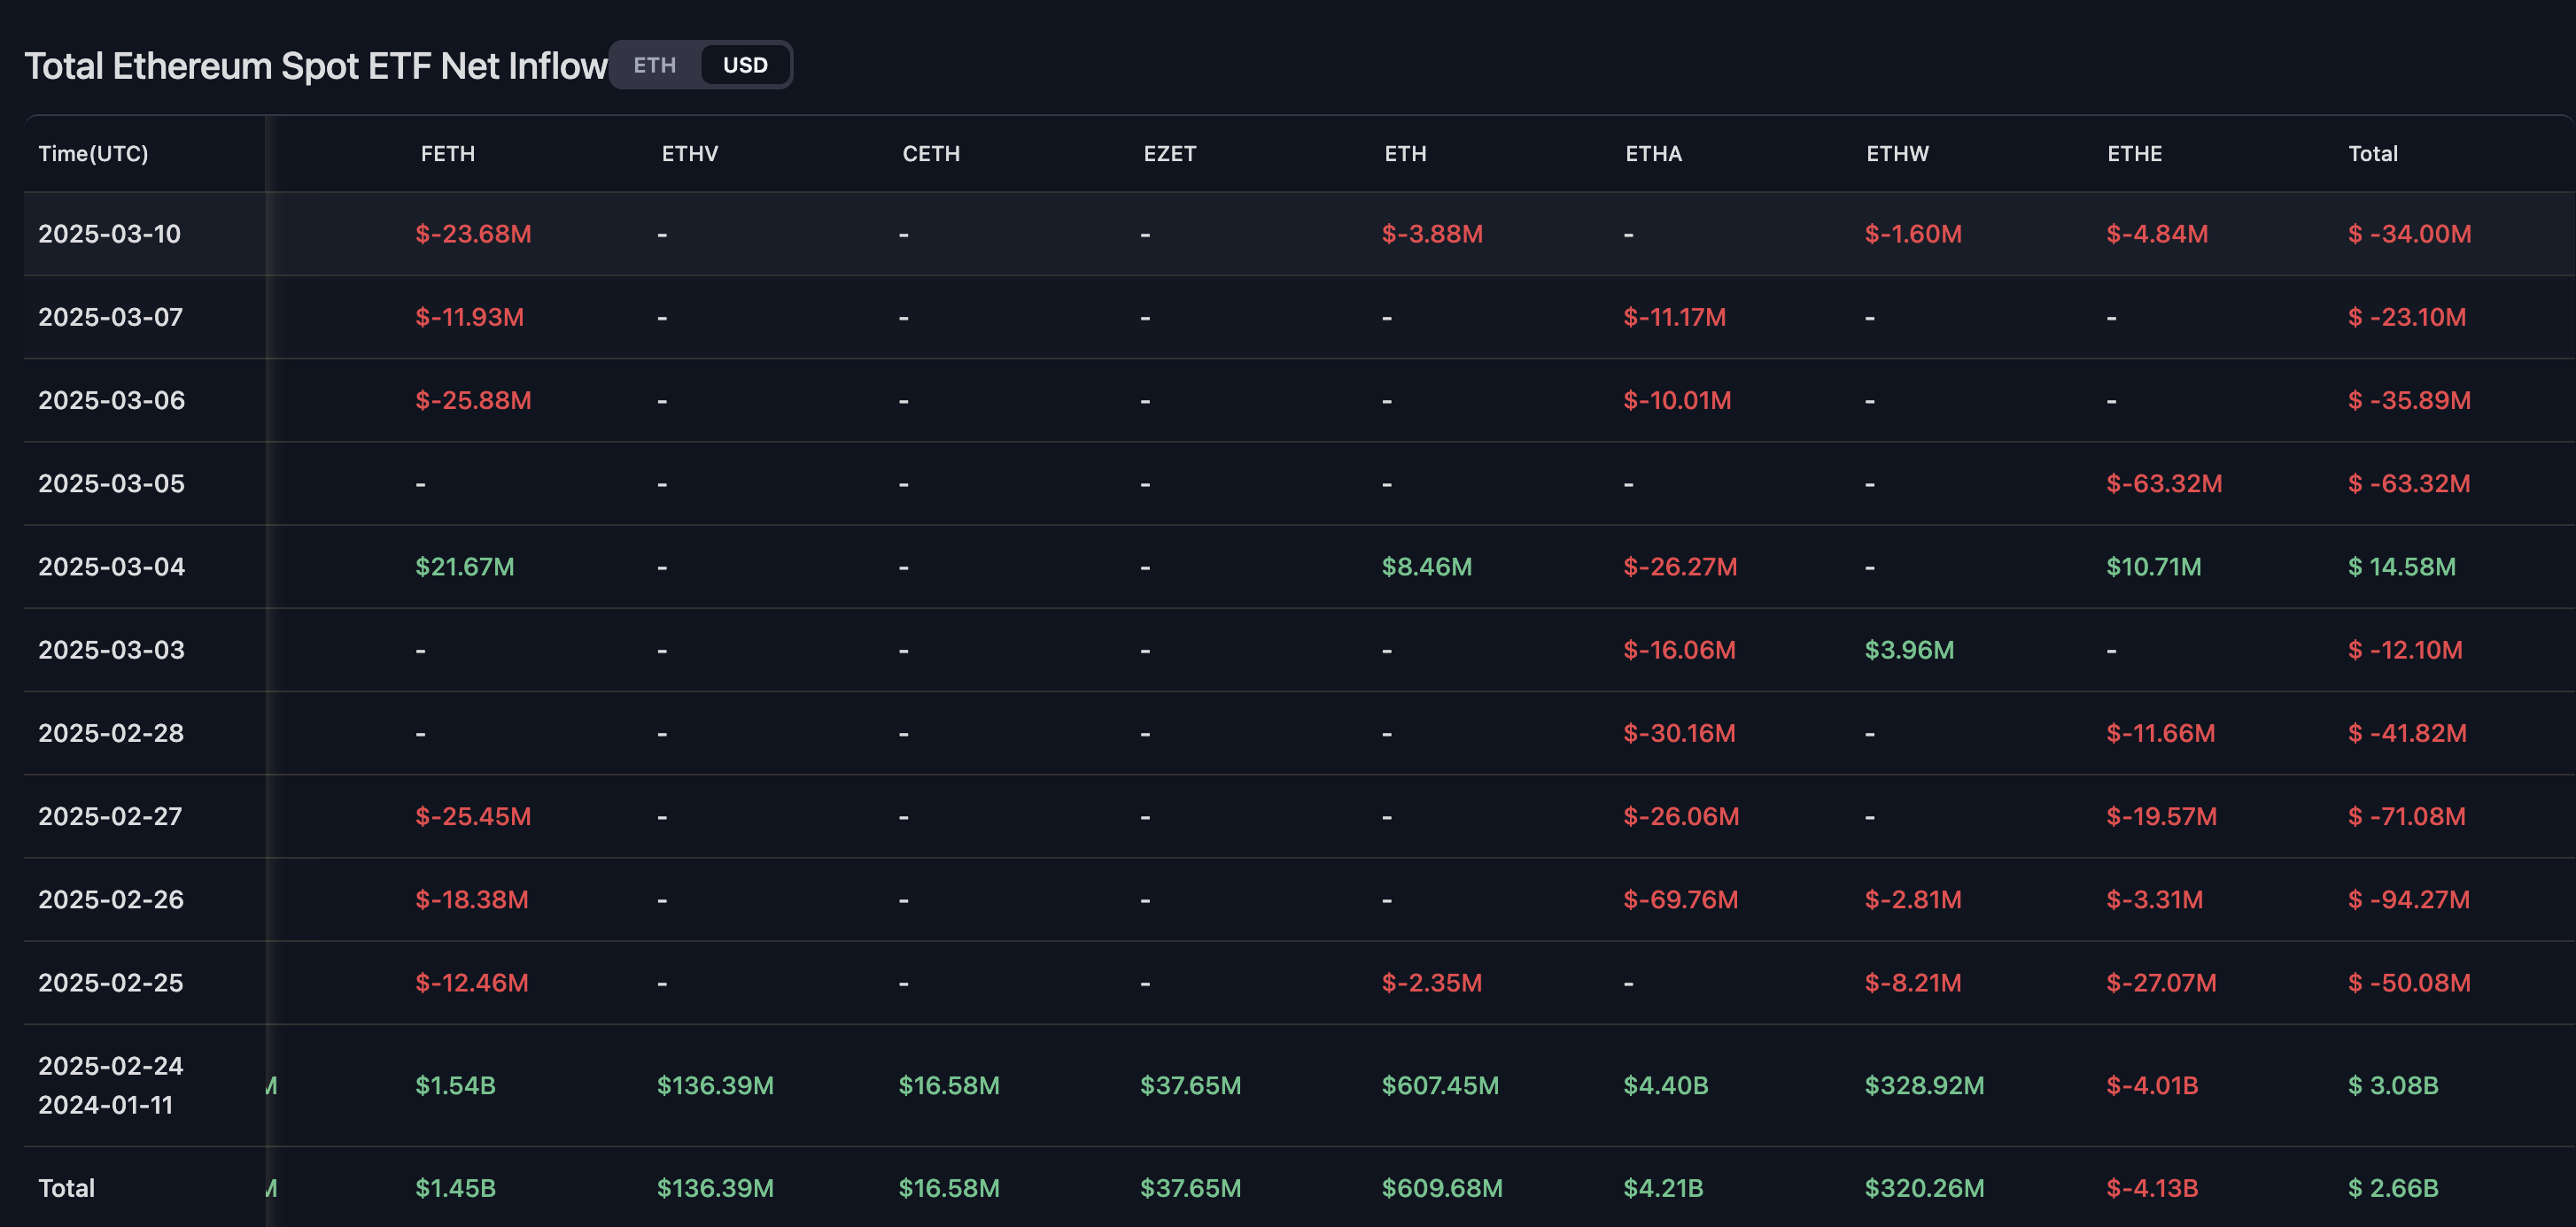The height and width of the screenshot is (1227, 2576).
Task: Click the $1.54B FETH value
Action: pyautogui.click(x=456, y=1085)
